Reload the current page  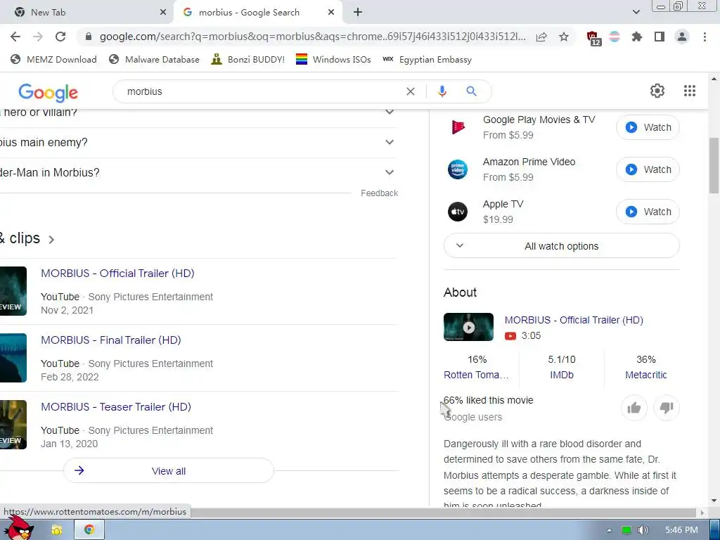click(x=60, y=37)
